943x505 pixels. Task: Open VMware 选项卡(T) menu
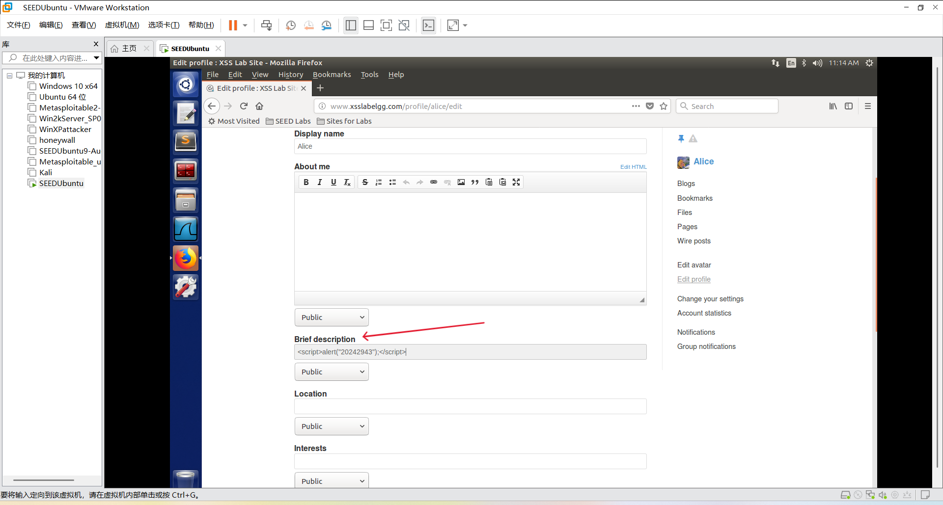[164, 25]
